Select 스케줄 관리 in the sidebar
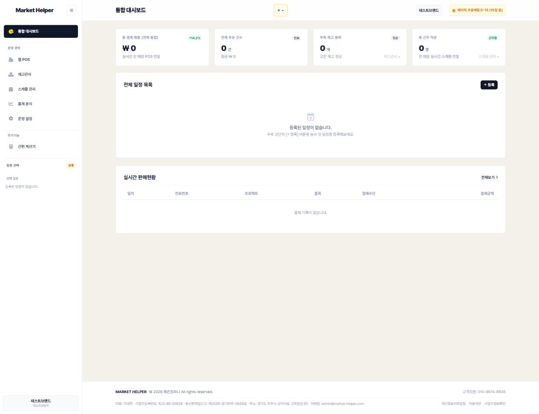 tap(41, 89)
